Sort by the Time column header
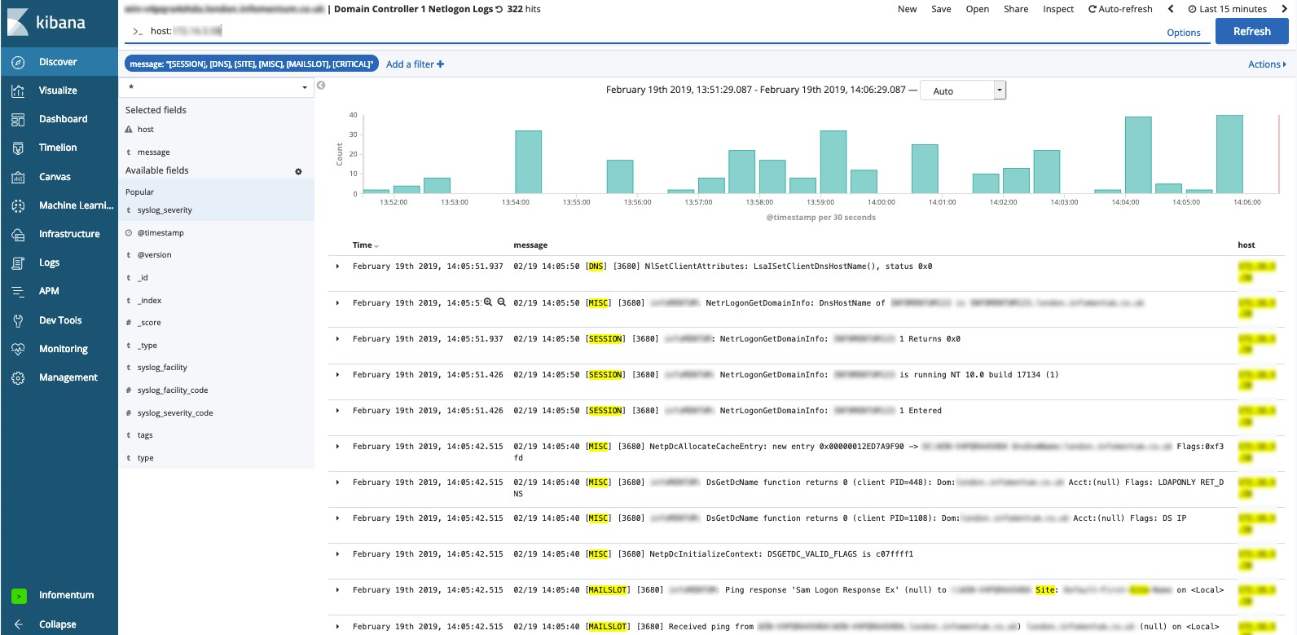1297x635 pixels. 366,245
